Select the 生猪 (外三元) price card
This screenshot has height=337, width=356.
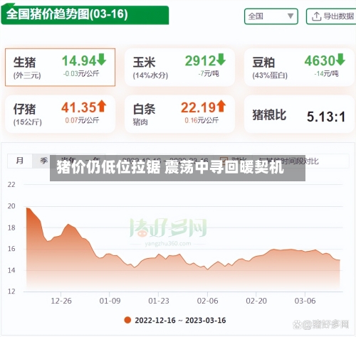coord(60,67)
